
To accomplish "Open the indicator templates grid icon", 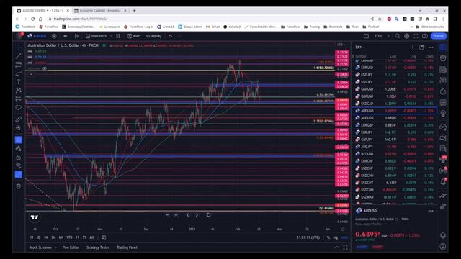I will click(118, 36).
